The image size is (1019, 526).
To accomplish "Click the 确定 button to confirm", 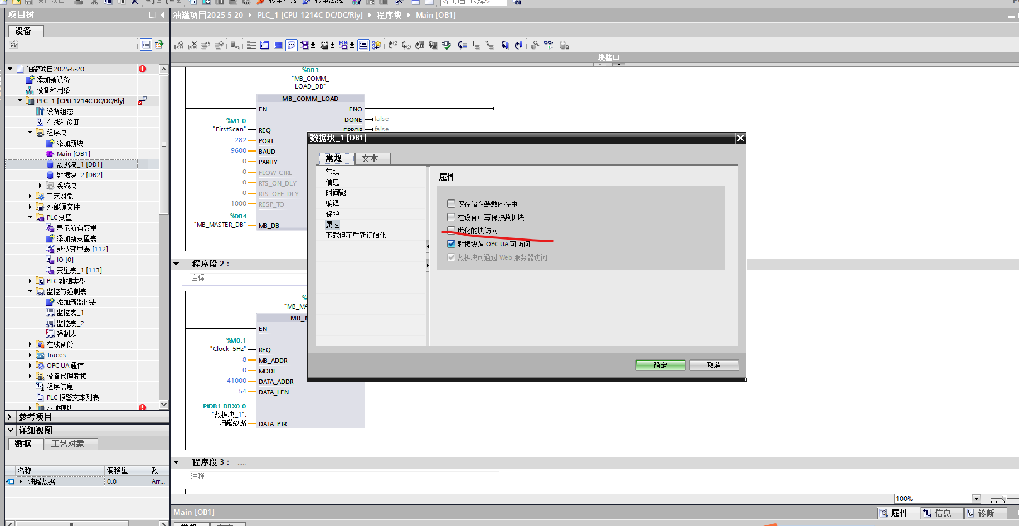I will (x=660, y=365).
